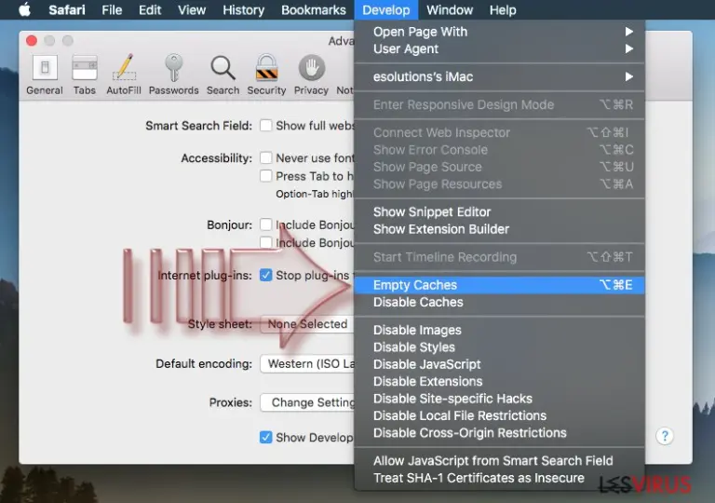Expand Open Page With submenu

click(499, 32)
